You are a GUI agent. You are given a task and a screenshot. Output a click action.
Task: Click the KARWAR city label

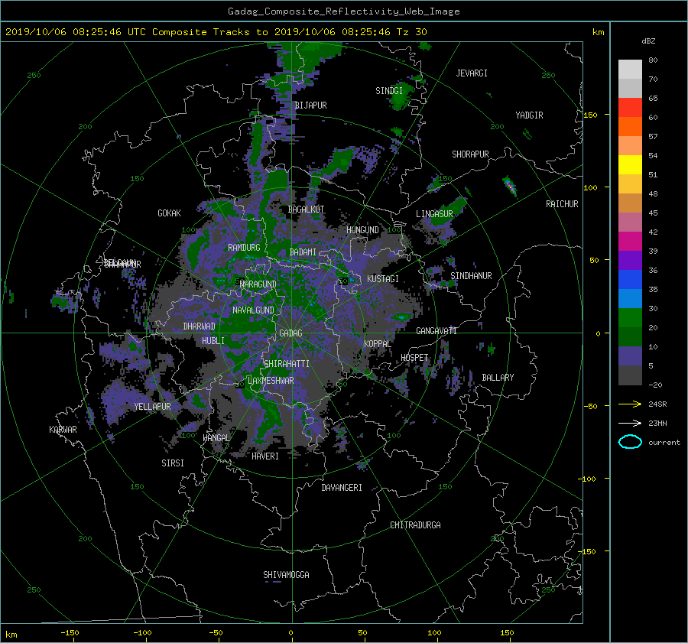(63, 430)
